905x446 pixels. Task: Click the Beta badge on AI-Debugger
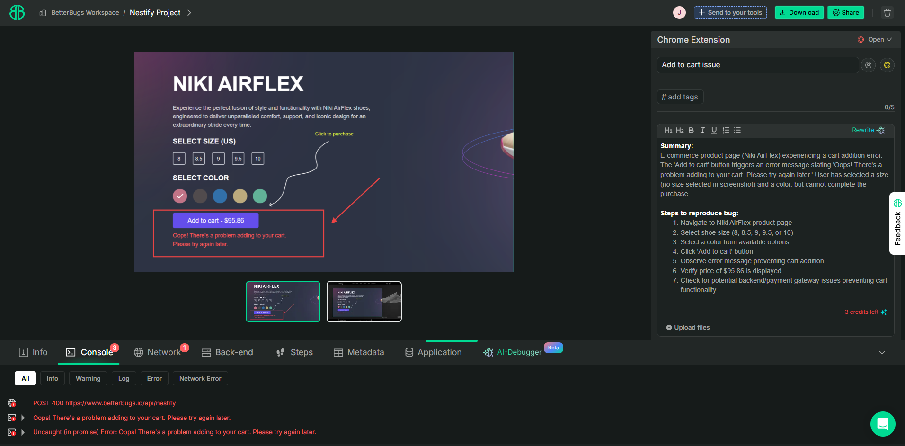[x=553, y=348]
